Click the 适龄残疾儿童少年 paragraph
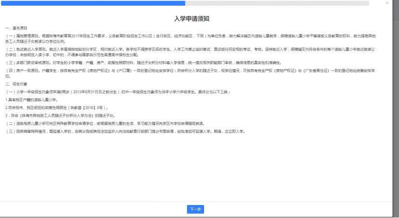Image resolution: width=399 pixels, height=218 pixels. coord(120,123)
